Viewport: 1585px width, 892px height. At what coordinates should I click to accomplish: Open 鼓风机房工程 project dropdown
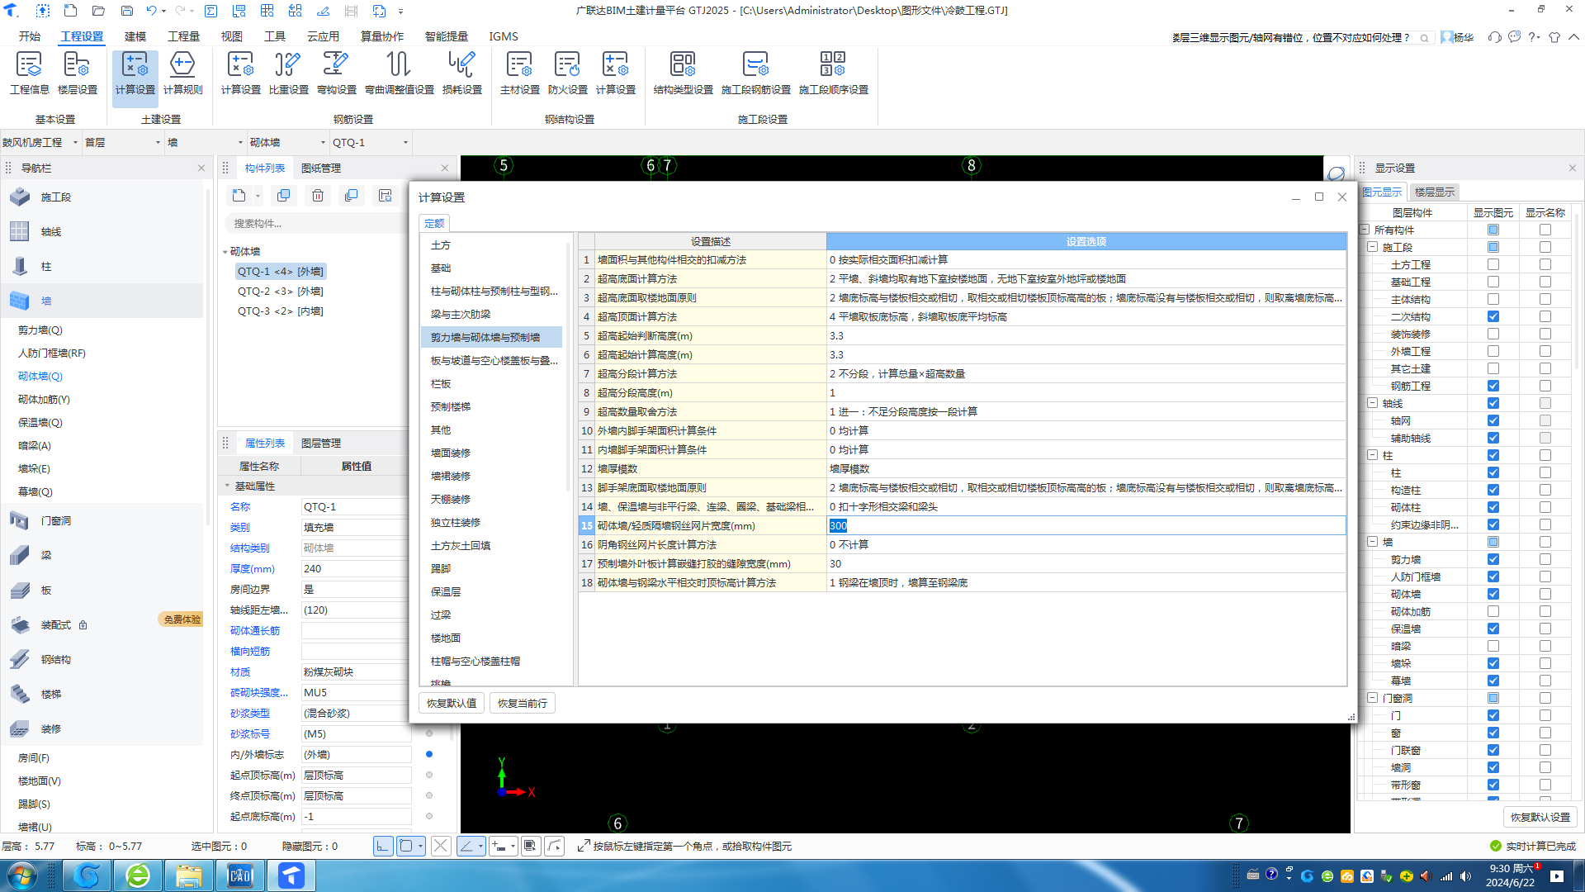tap(40, 142)
